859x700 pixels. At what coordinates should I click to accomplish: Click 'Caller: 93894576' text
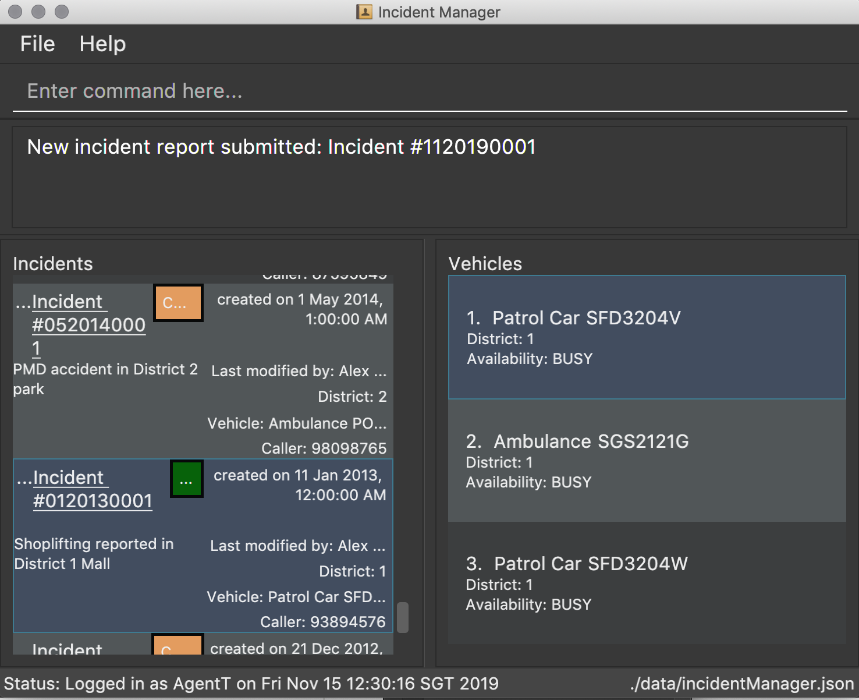323,622
